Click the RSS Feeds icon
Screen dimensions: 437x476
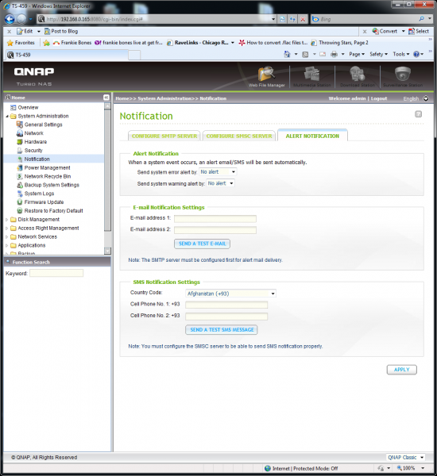[305, 54]
